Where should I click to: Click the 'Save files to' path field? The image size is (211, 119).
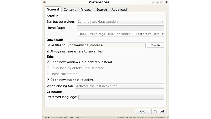[x=106, y=45]
